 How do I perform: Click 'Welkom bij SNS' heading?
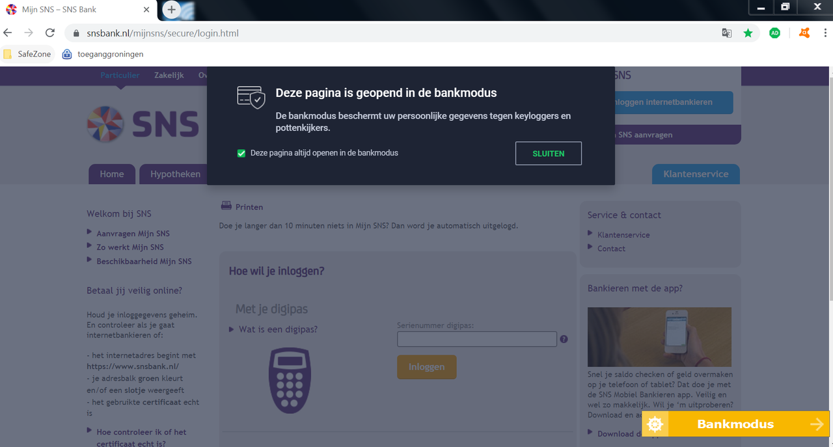pos(119,213)
